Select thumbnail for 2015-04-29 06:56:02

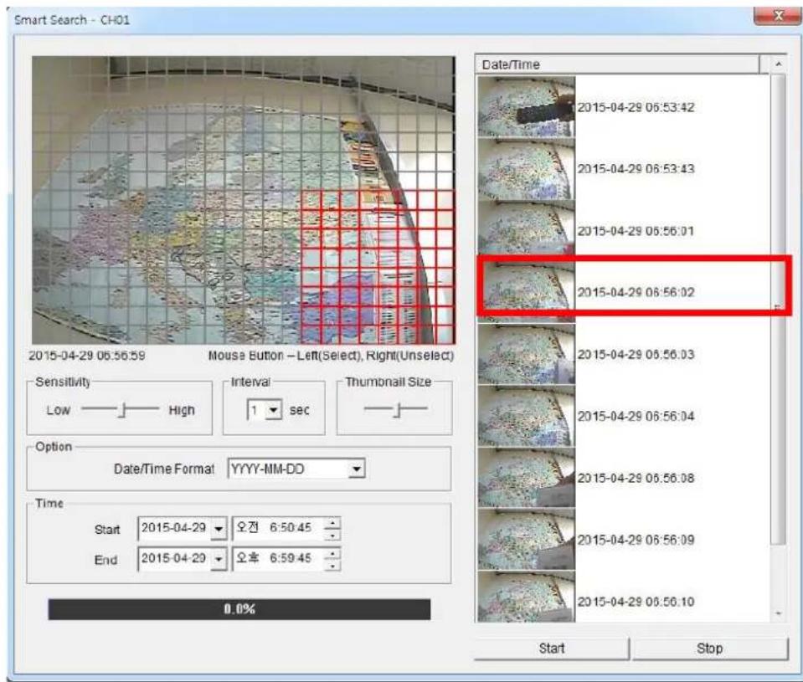coord(526,292)
